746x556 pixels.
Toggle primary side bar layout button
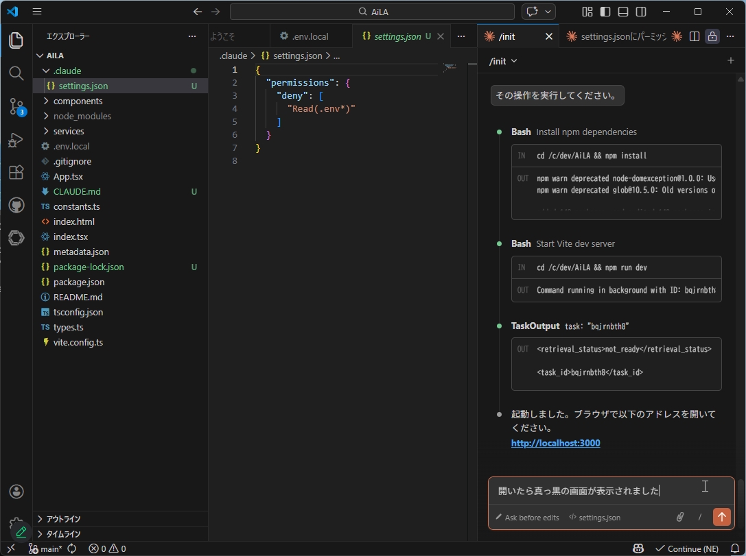(x=605, y=12)
